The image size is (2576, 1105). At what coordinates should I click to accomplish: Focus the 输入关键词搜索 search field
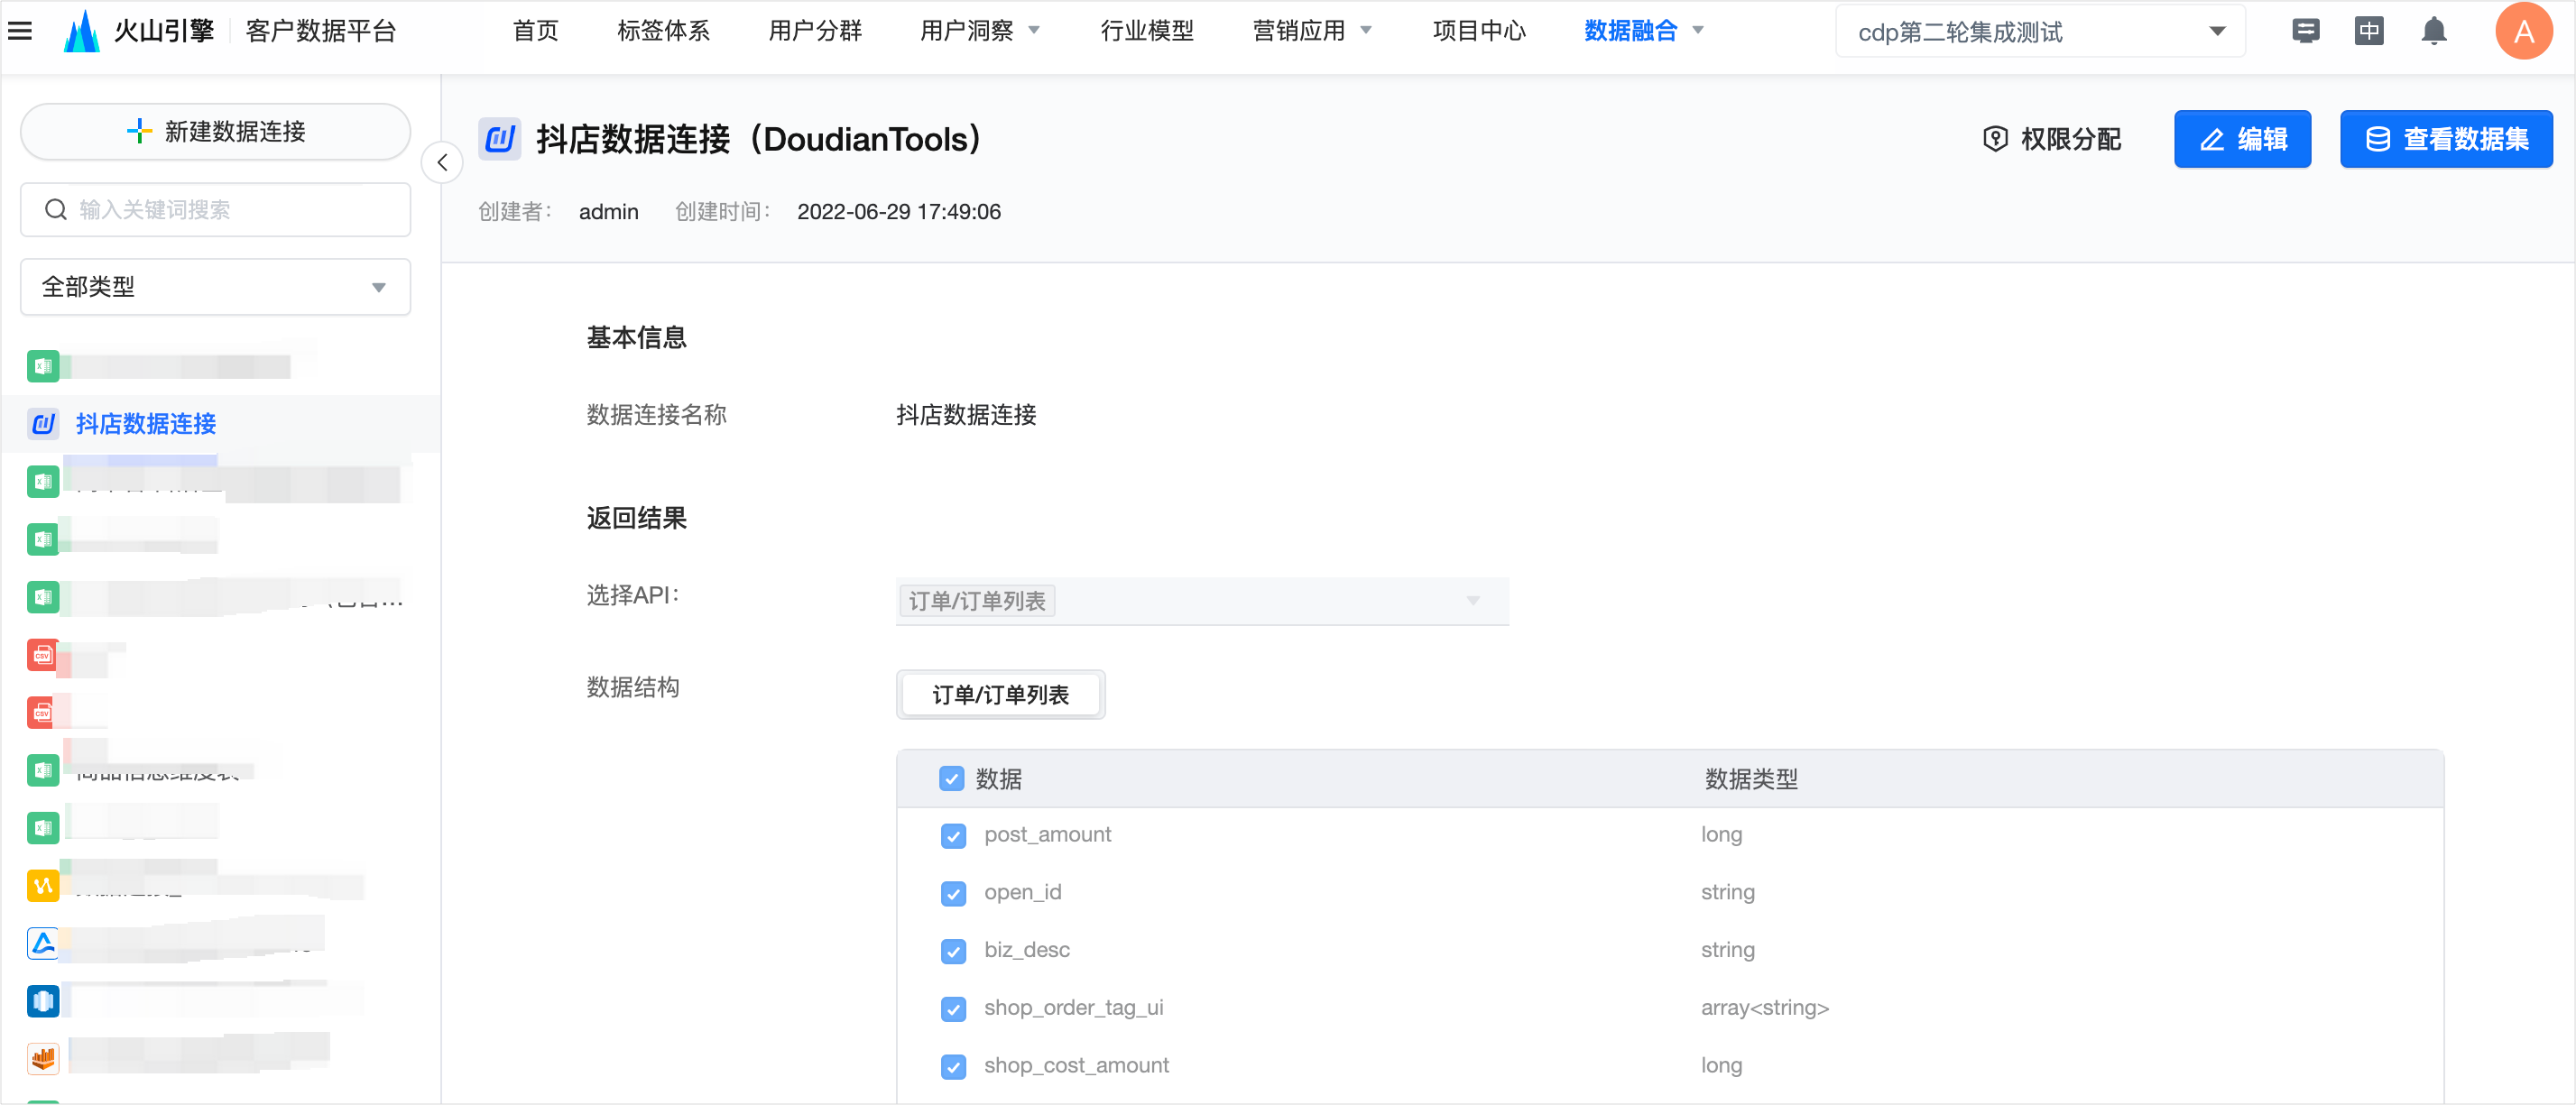point(215,210)
